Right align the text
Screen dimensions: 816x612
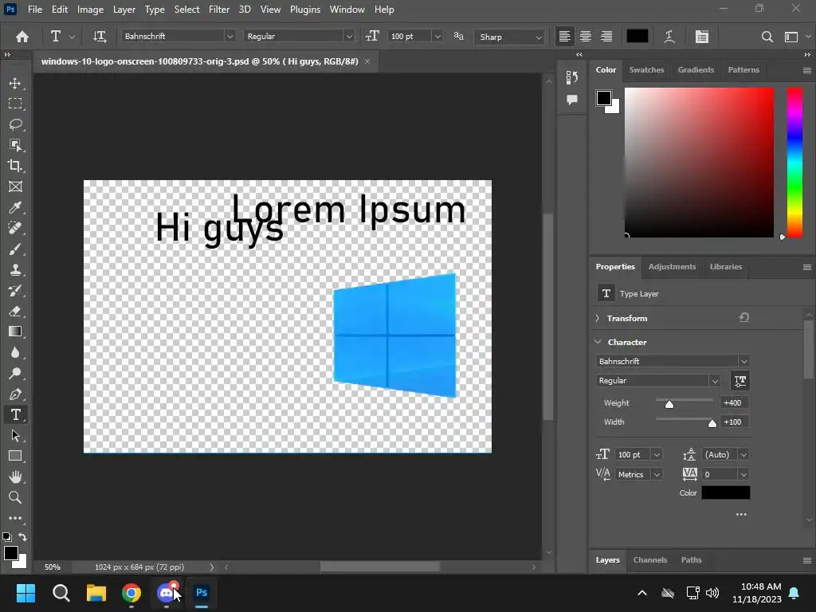click(606, 37)
